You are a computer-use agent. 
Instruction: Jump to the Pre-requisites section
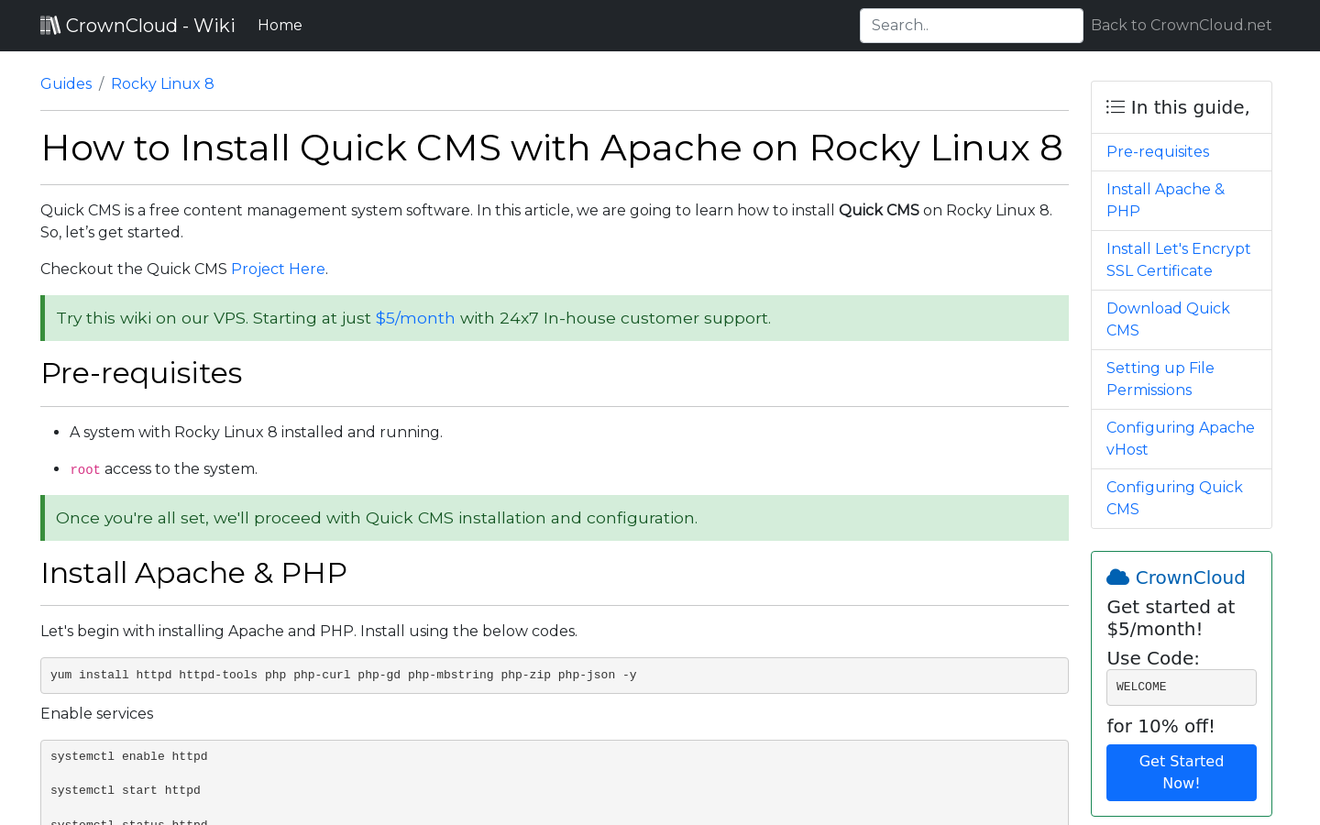[x=1157, y=151]
